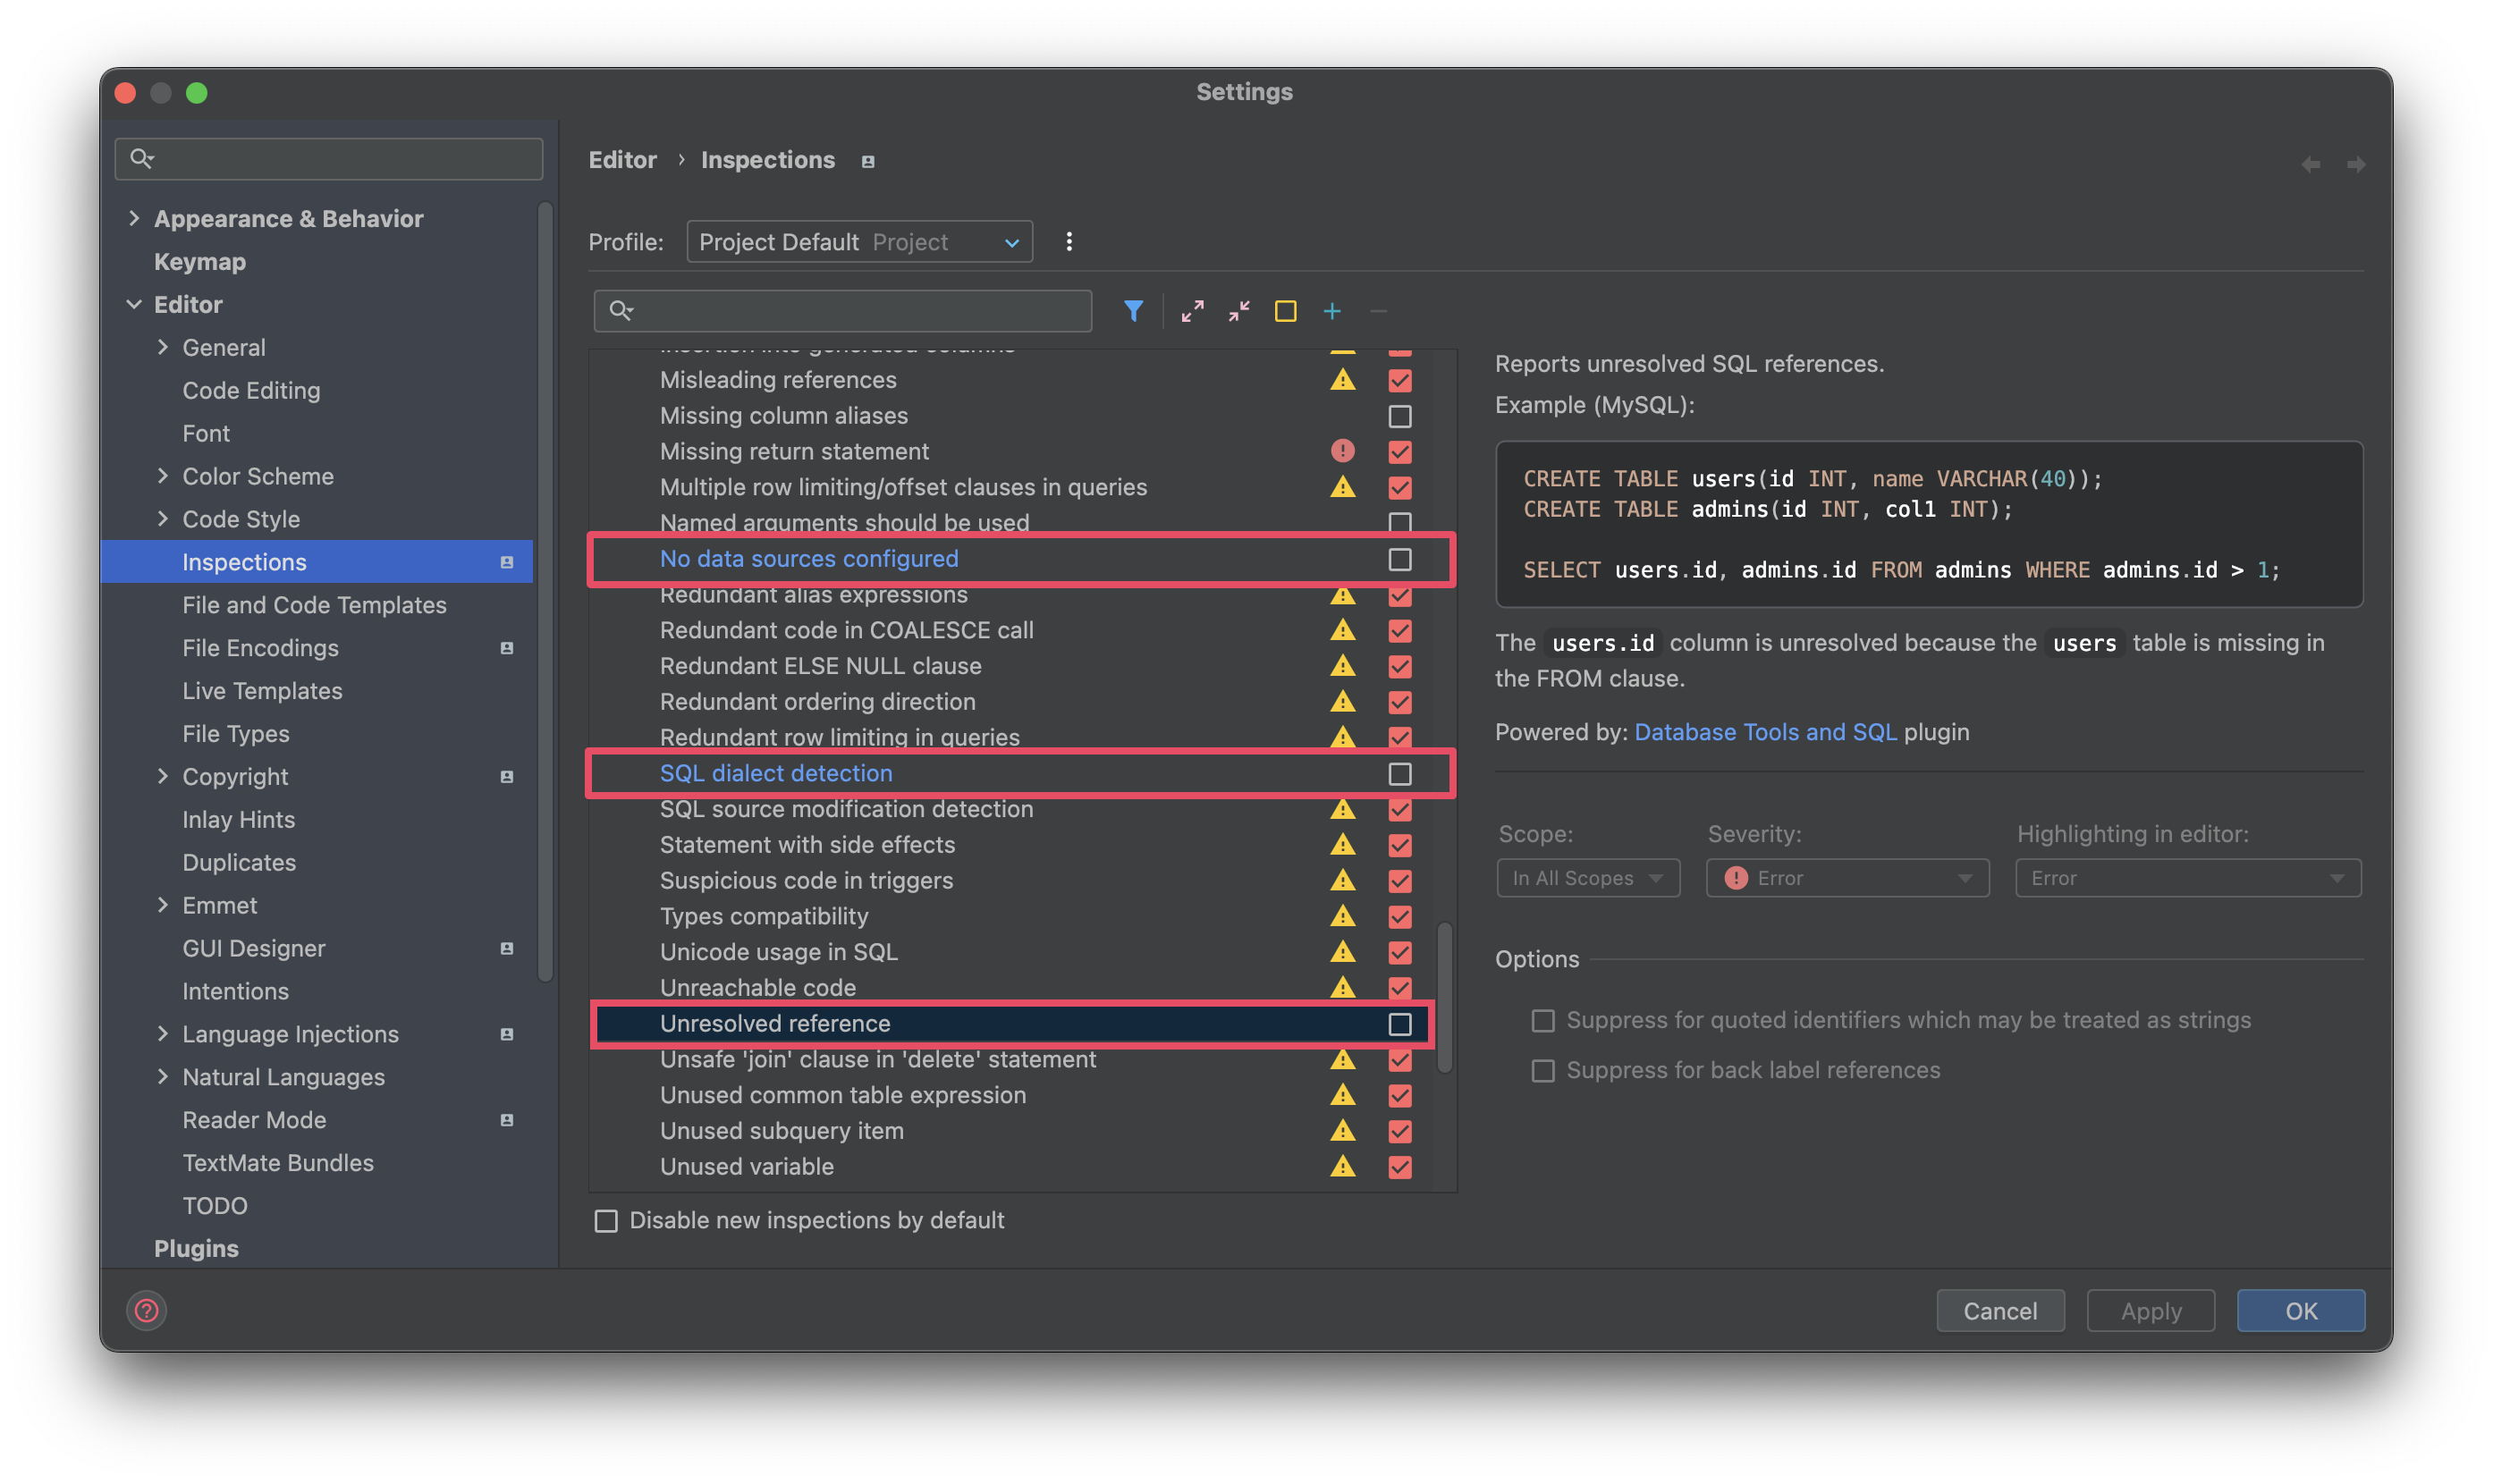Click the back navigation arrow
This screenshot has height=1484, width=2493.
pos(2310,164)
